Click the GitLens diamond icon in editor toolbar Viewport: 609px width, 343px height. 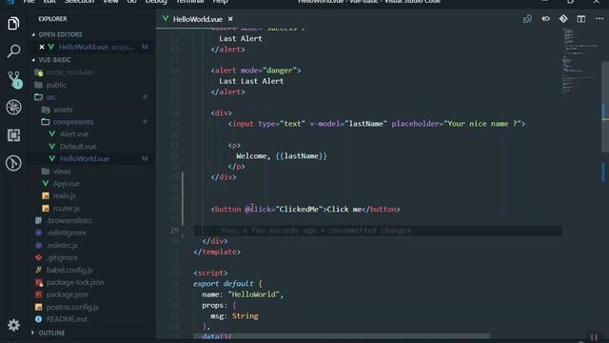pos(563,19)
